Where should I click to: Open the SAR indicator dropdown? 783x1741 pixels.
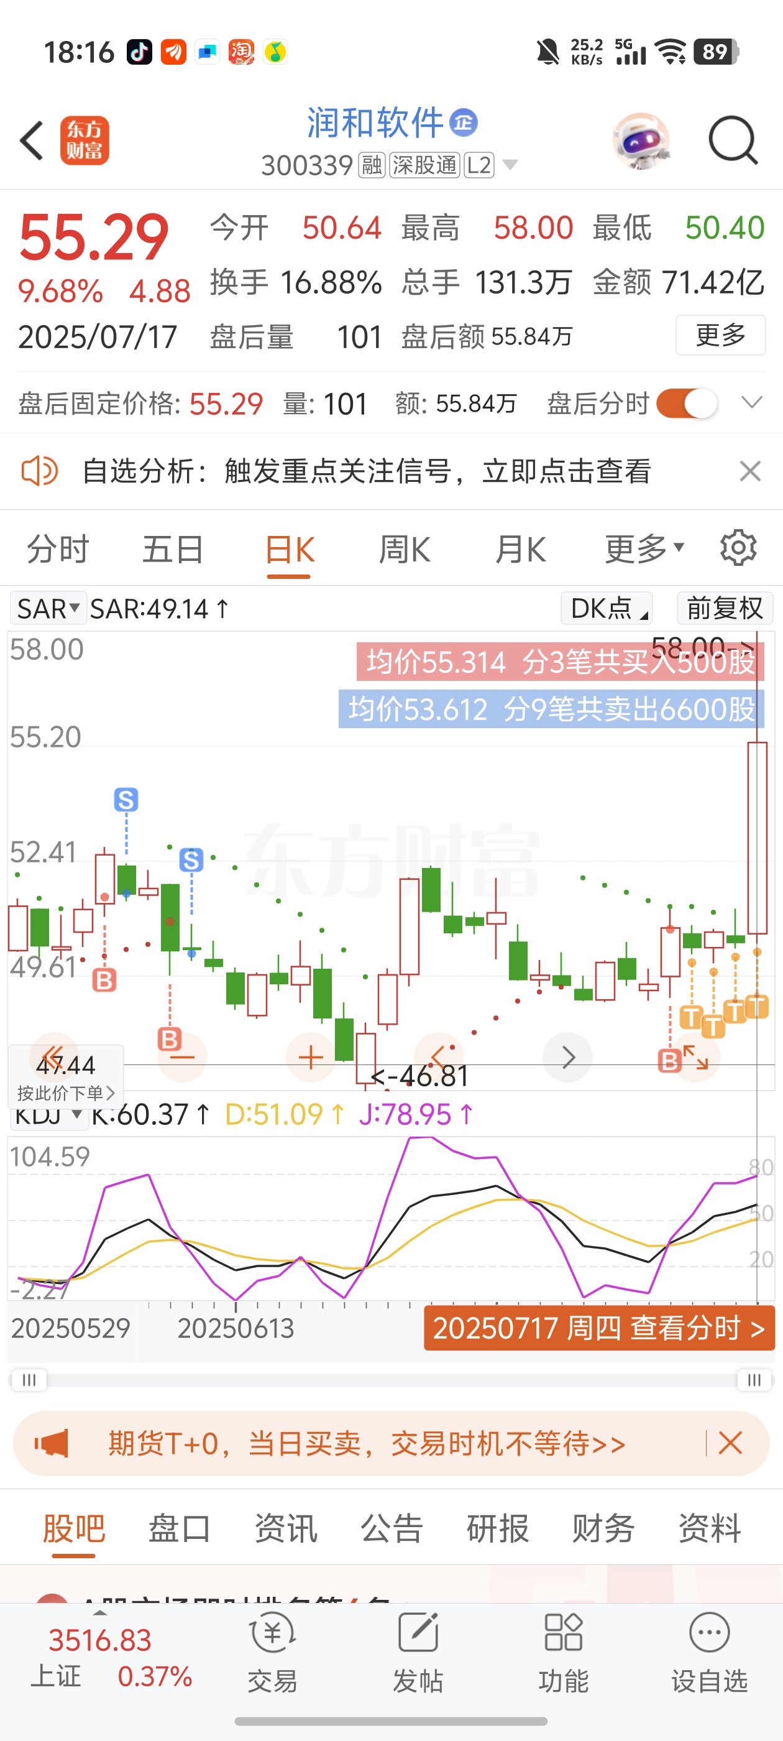(x=47, y=608)
